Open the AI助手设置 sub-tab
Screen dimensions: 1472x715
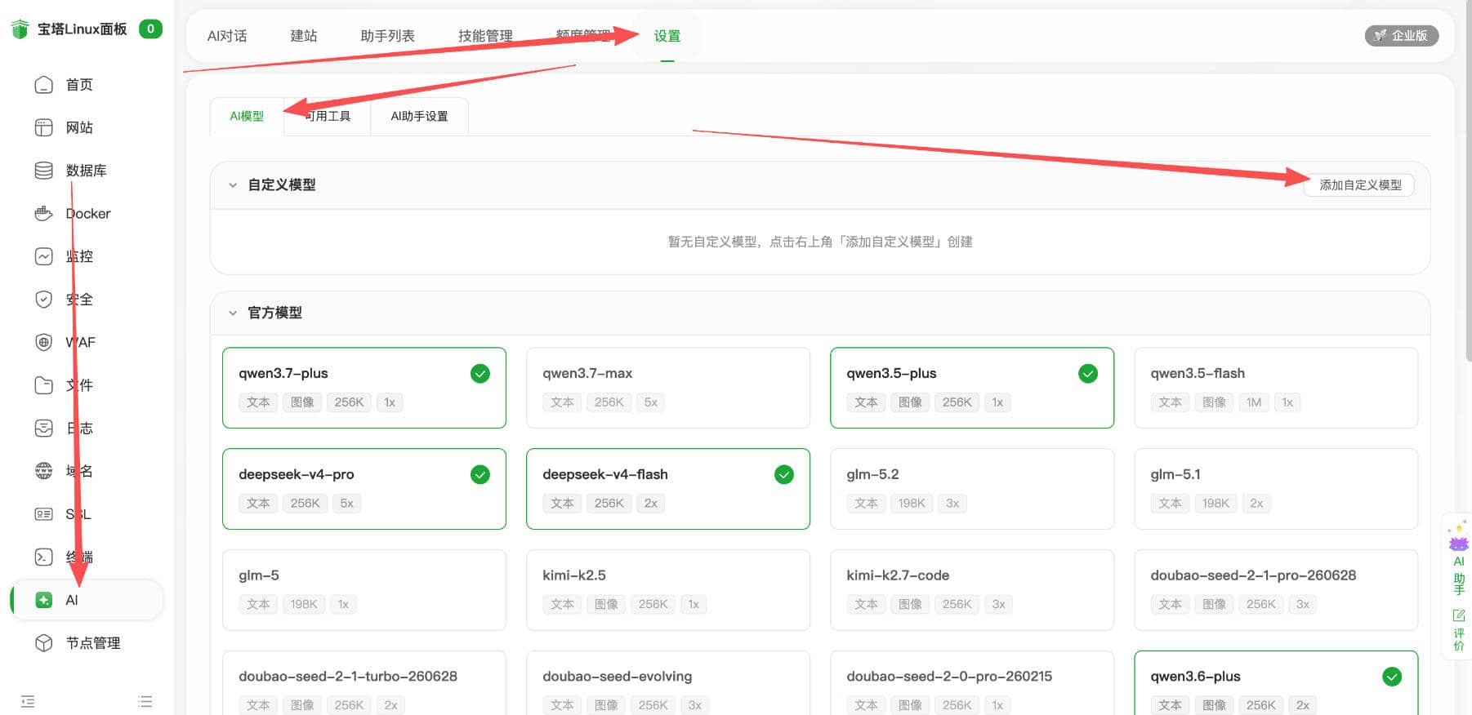click(x=420, y=117)
